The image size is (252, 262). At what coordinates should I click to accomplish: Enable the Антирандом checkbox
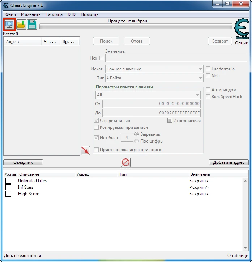(x=208, y=90)
